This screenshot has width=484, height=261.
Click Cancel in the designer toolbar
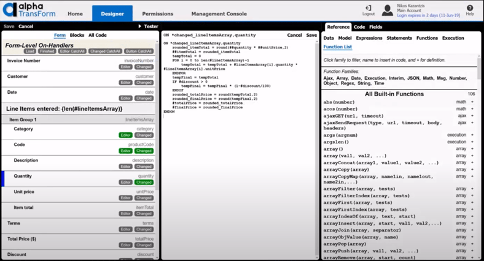pyautogui.click(x=26, y=26)
